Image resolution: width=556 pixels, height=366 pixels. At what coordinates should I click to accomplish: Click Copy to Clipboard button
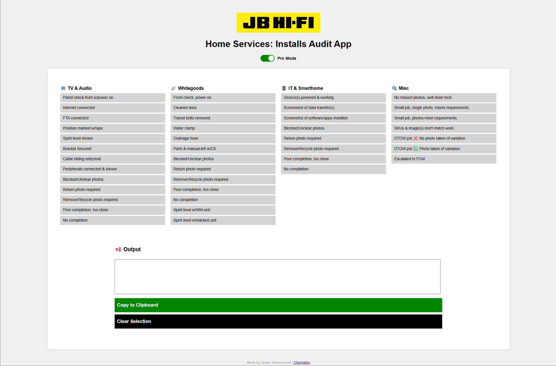pos(278,305)
